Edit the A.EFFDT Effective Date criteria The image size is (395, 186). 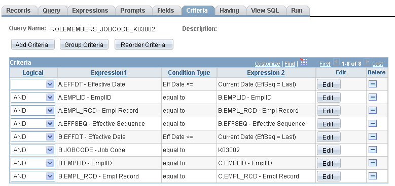click(x=329, y=84)
